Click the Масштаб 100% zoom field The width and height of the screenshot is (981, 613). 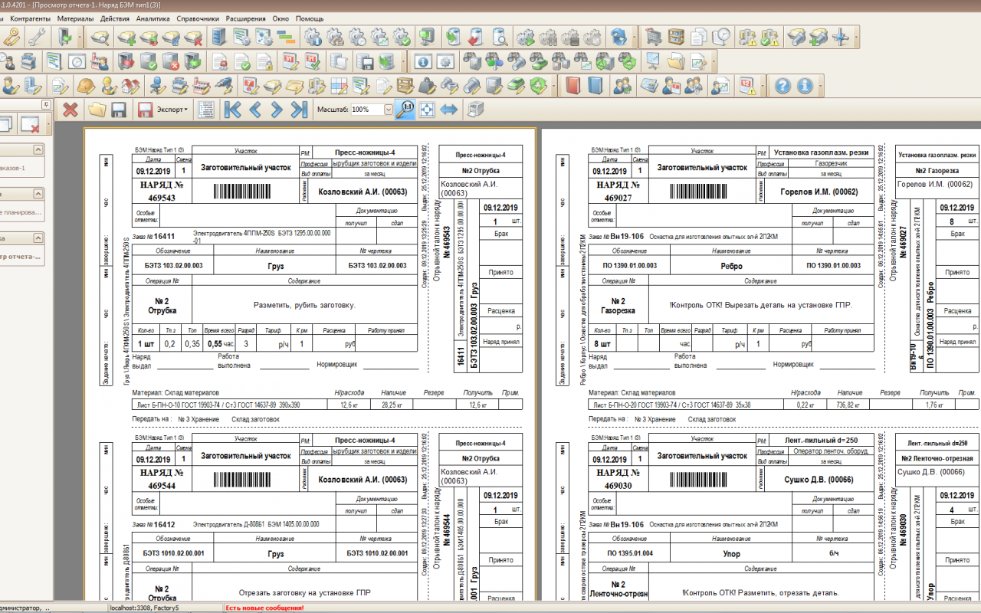click(x=367, y=110)
